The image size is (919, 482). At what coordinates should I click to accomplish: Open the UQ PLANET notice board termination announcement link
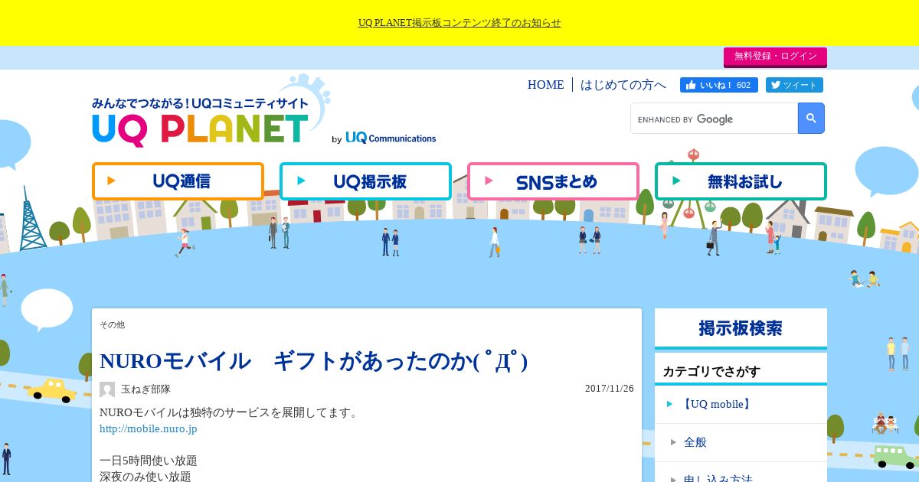[x=459, y=23]
